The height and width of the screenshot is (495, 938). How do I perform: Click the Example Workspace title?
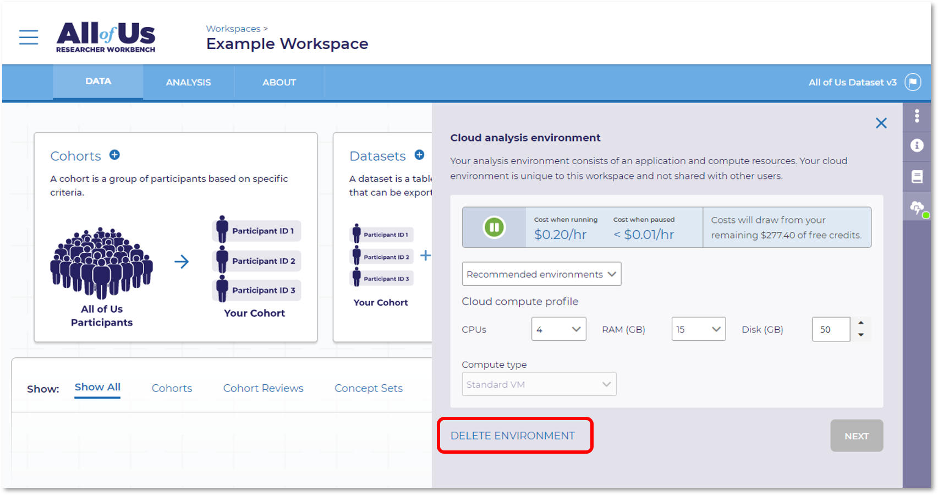pyautogui.click(x=287, y=44)
